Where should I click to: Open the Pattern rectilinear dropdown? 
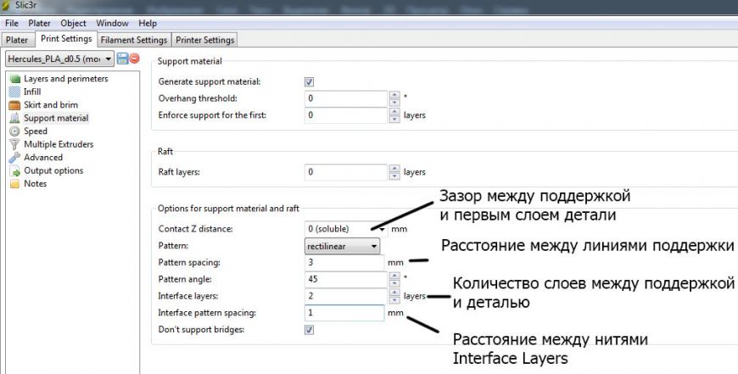point(342,246)
